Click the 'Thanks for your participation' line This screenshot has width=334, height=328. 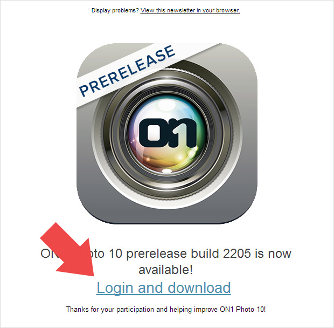coord(166,309)
